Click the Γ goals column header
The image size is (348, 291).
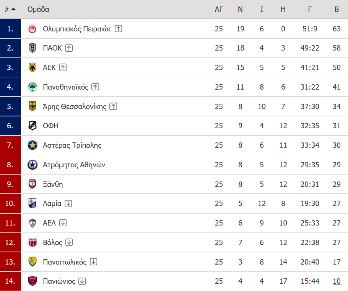310,9
